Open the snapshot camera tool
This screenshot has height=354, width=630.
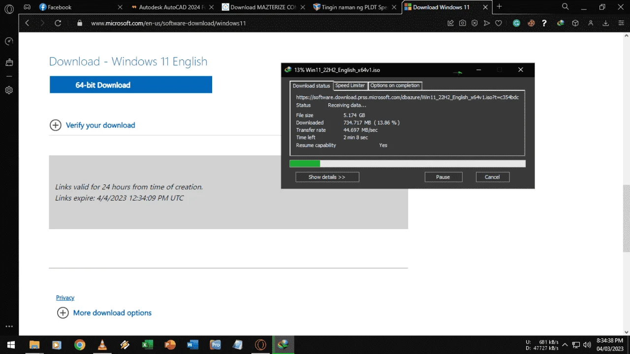pos(463,23)
